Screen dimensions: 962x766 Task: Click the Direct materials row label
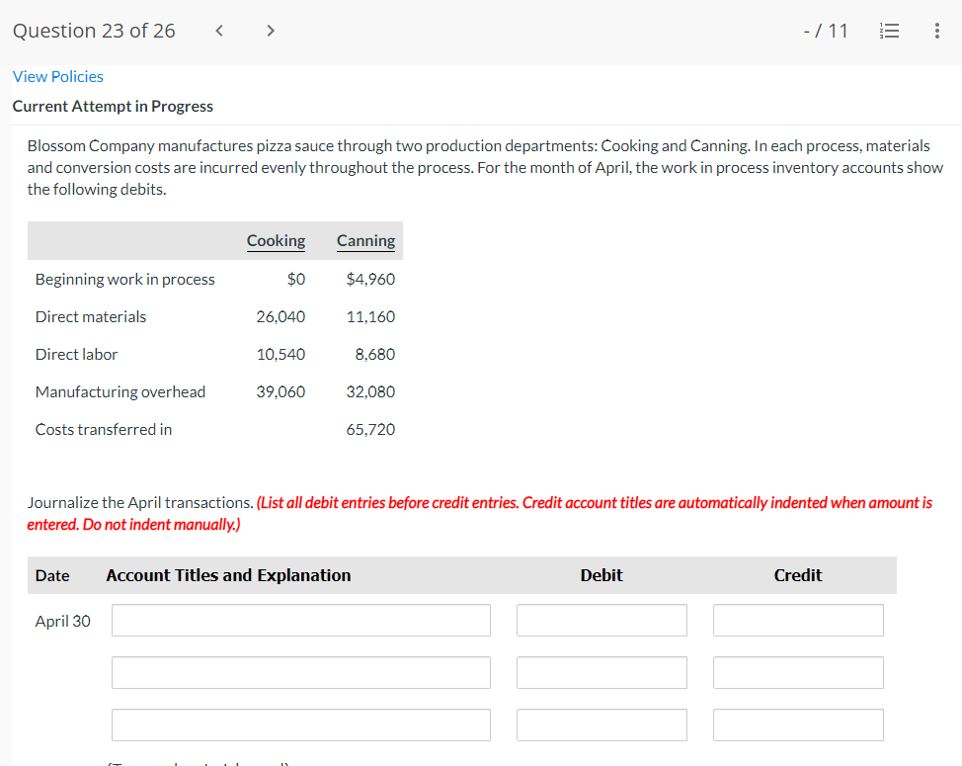click(x=91, y=316)
